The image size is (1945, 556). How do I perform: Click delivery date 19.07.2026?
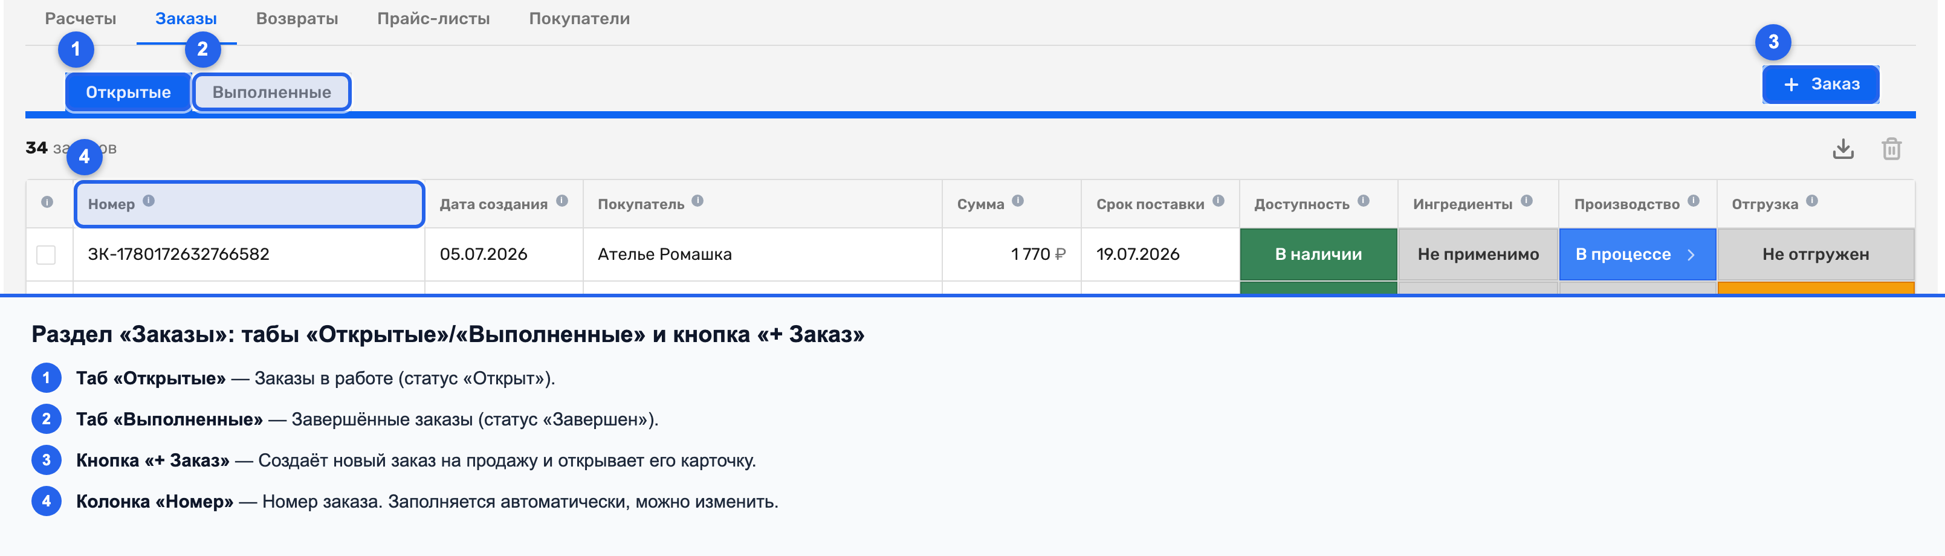(1138, 254)
